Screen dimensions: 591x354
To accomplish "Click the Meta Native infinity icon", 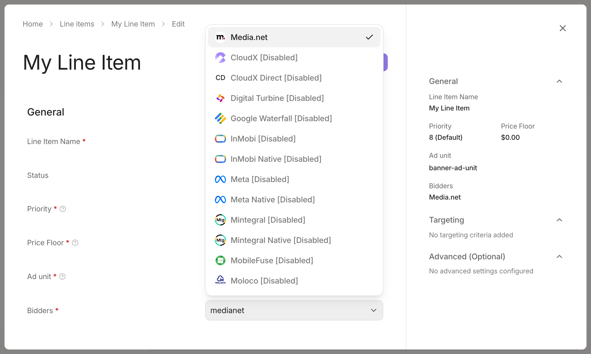I will [x=220, y=200].
